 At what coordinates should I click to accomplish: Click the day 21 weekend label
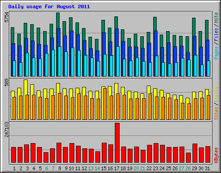[142, 168]
